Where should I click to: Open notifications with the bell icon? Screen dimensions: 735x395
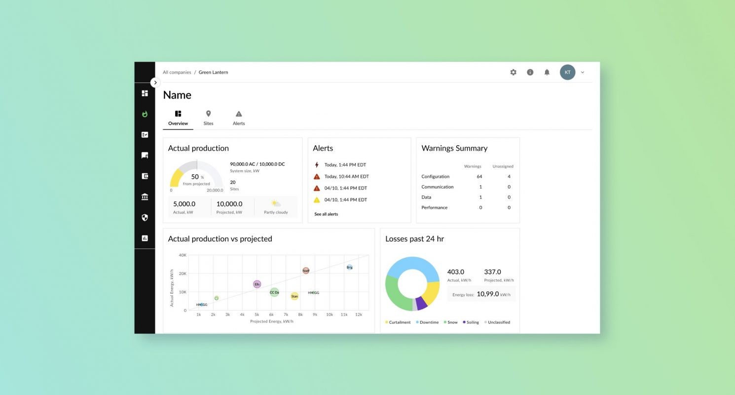(547, 72)
